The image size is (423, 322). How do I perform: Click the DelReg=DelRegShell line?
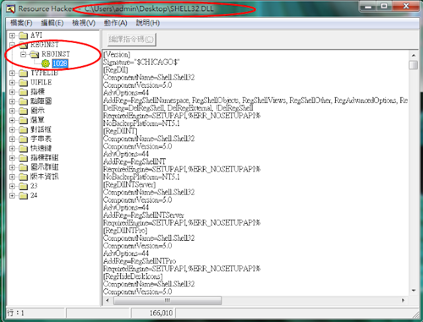[x=178, y=108]
